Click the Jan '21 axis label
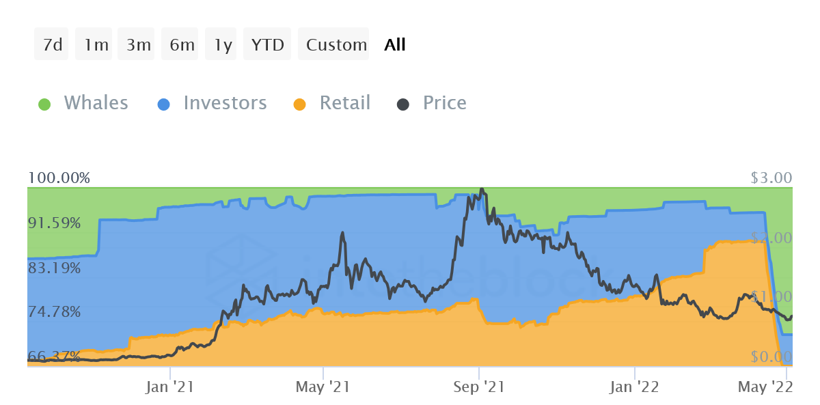 pos(169,387)
